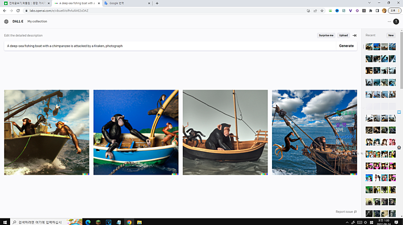
Task: Open the Extensions puzzle piece menu
Action: tap(370, 11)
